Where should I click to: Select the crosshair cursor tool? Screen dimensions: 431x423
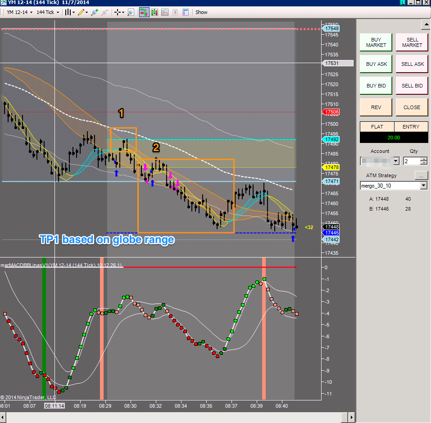click(x=118, y=12)
